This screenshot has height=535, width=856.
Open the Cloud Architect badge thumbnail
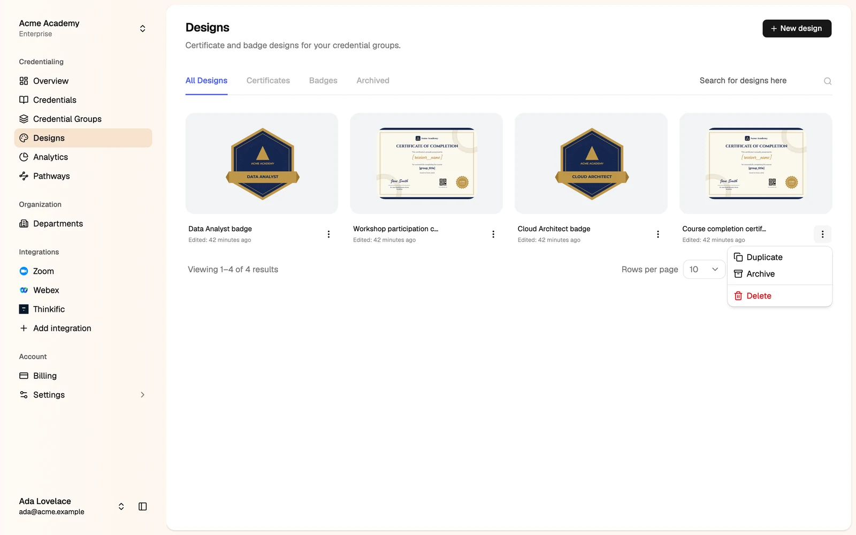[591, 164]
